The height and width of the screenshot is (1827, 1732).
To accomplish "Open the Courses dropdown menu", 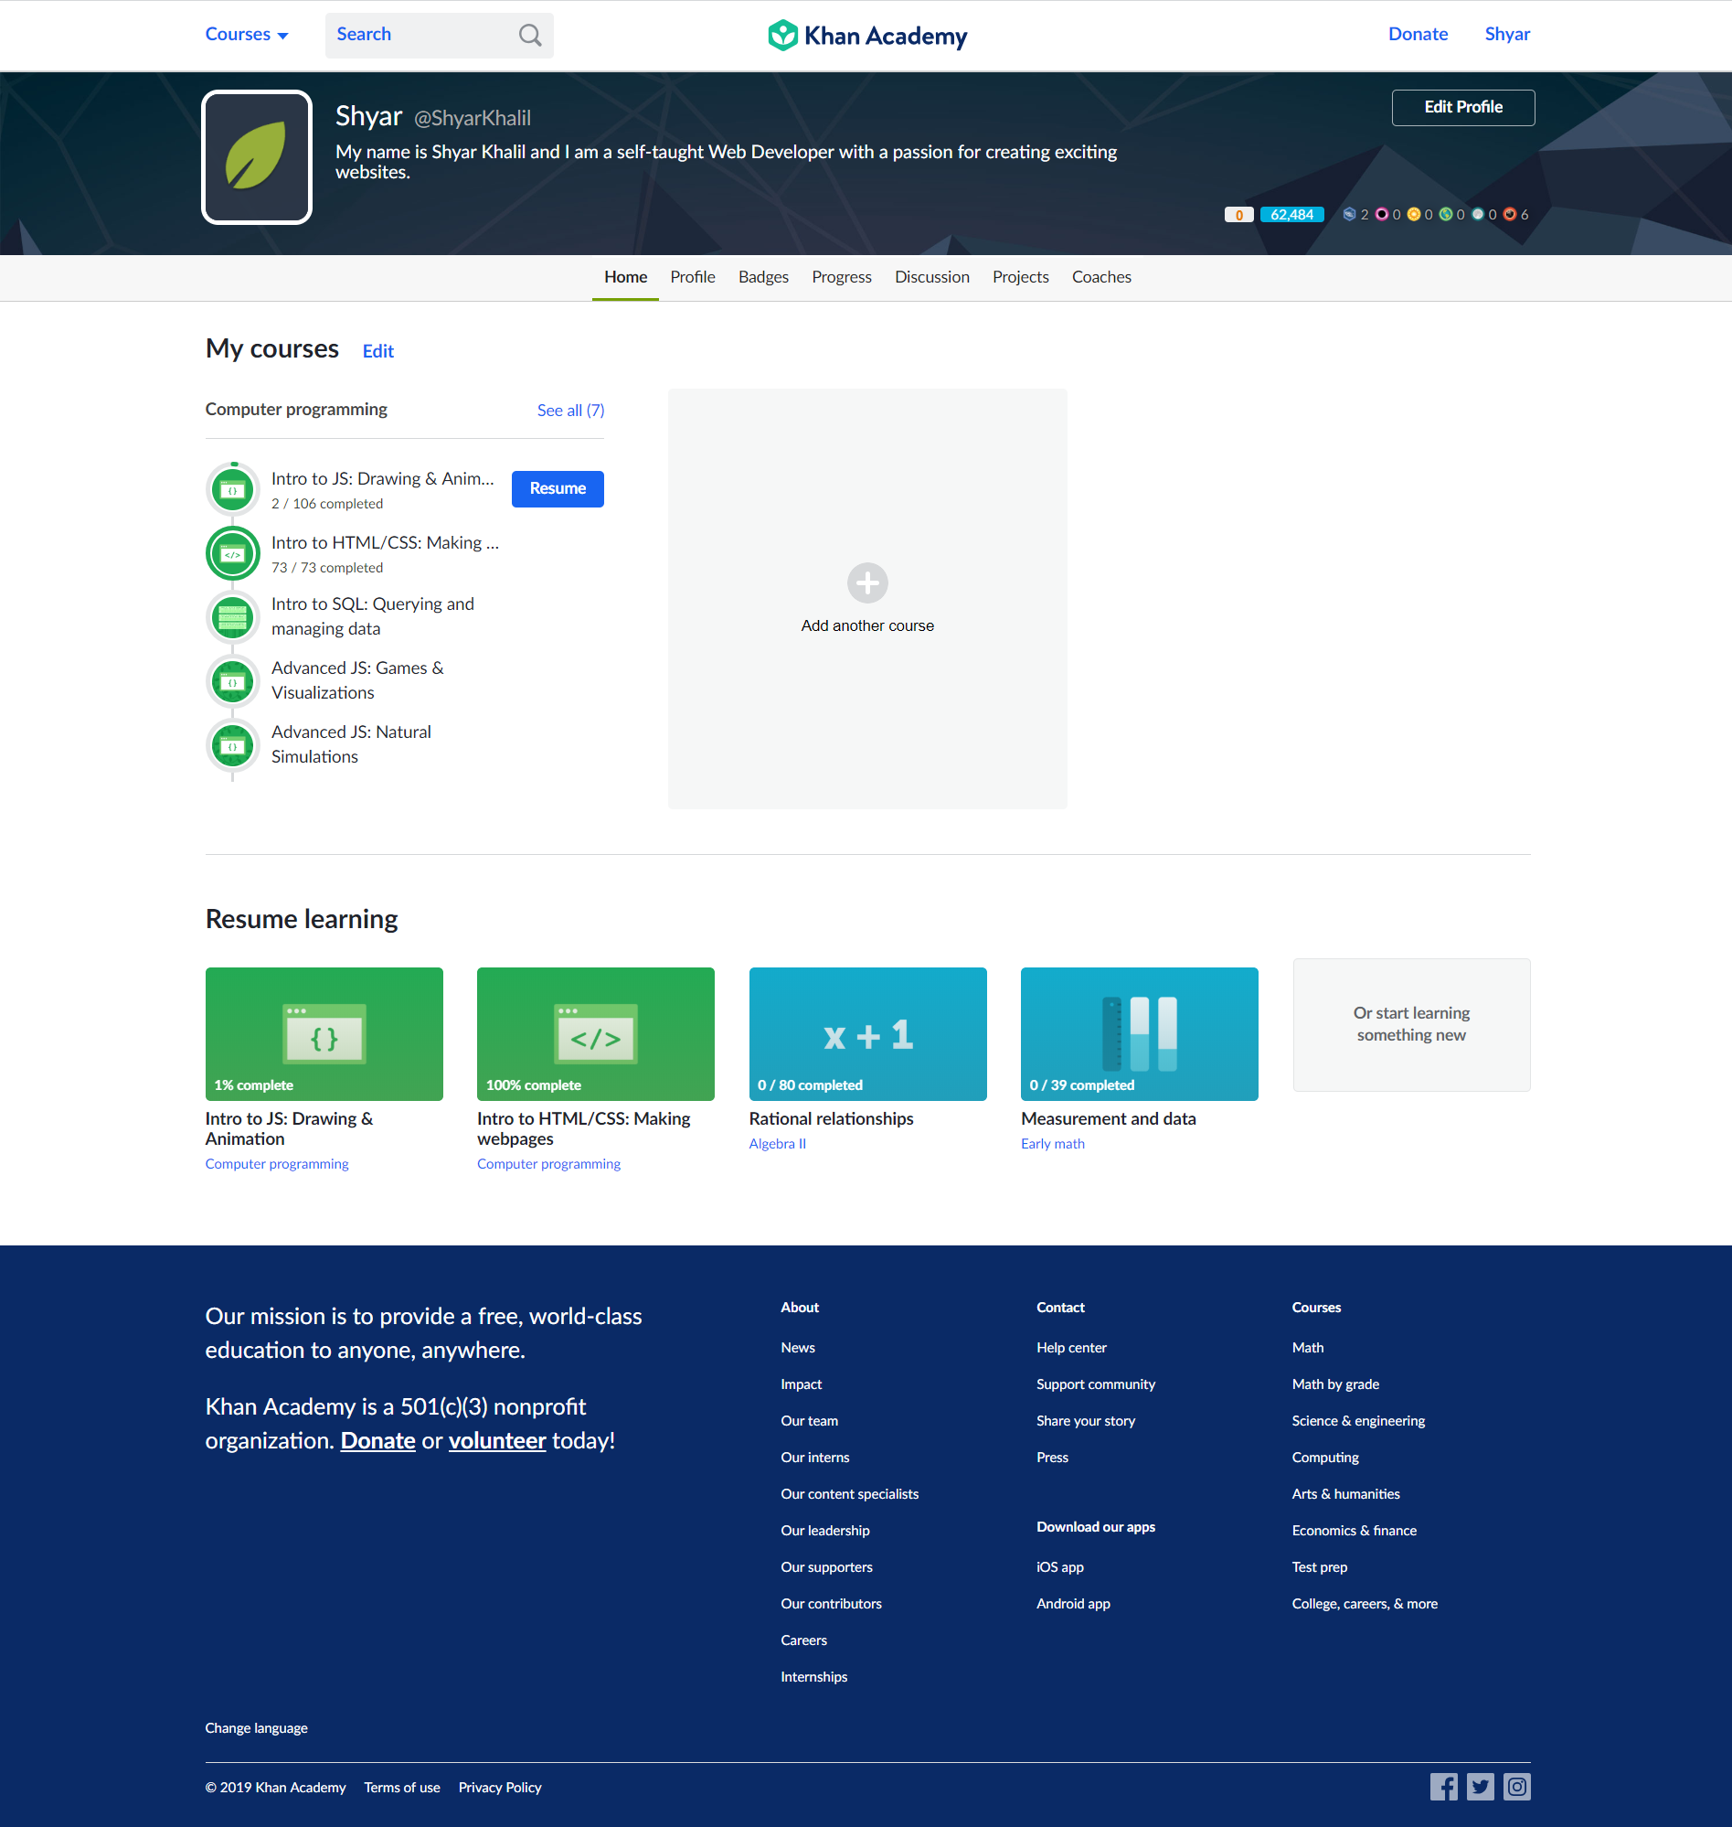I will pyautogui.click(x=247, y=34).
